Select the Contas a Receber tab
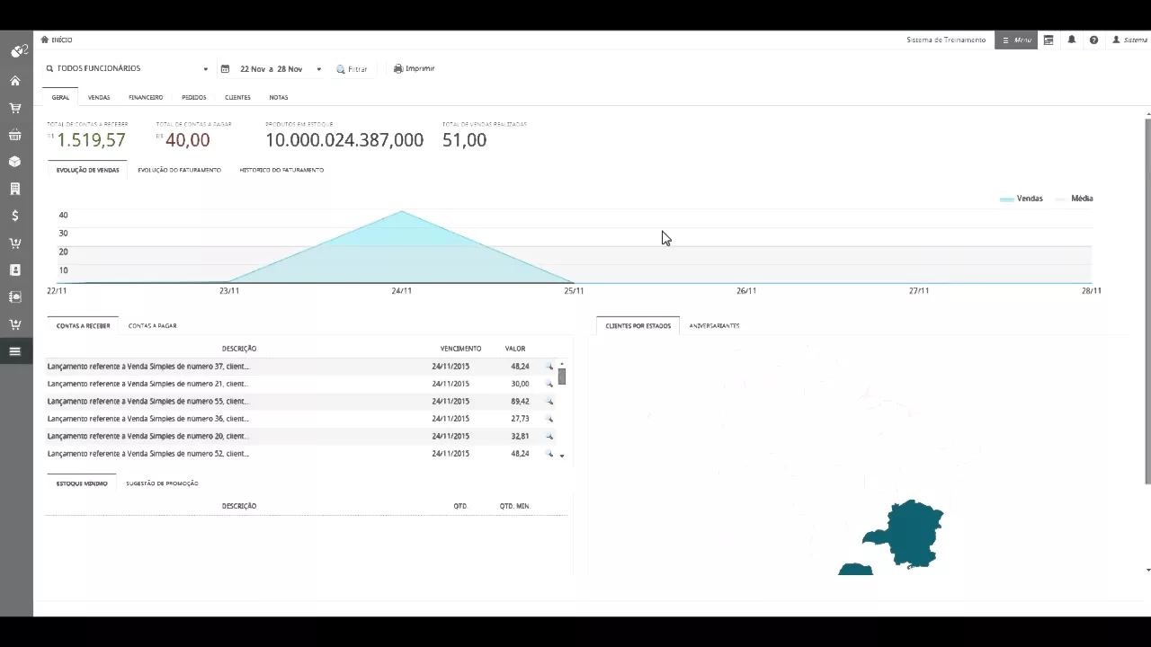1151x647 pixels. point(83,325)
